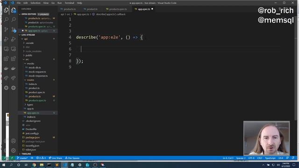Image resolution: width=299 pixels, height=168 pixels.
Task: Collapse the routes folder
Action: [x=25, y=80]
